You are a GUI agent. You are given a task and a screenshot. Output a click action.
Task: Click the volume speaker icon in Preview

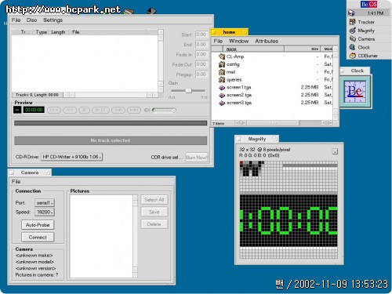147,111
